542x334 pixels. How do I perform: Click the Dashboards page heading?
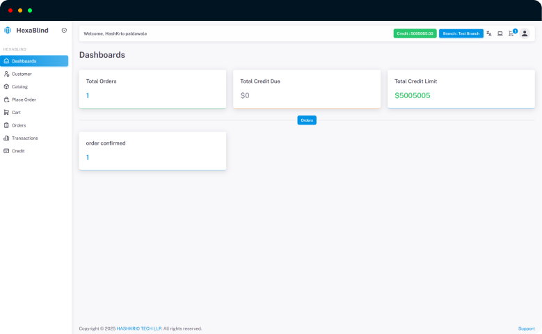(102, 55)
